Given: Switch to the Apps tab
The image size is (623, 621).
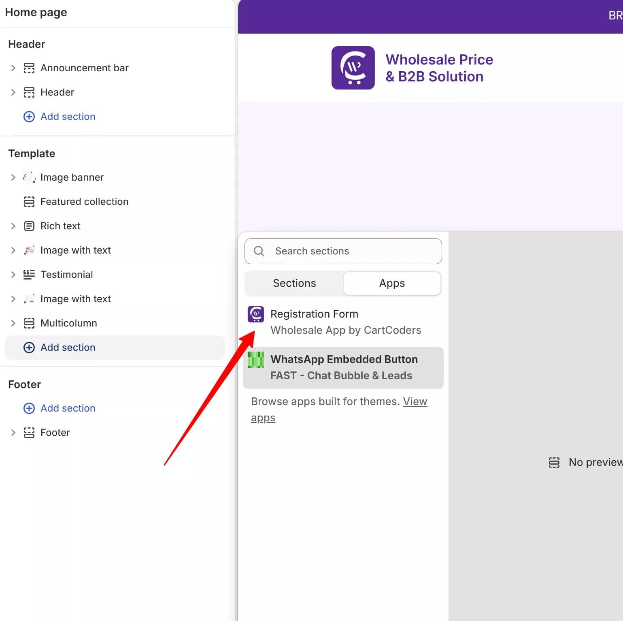Looking at the screenshot, I should point(392,283).
